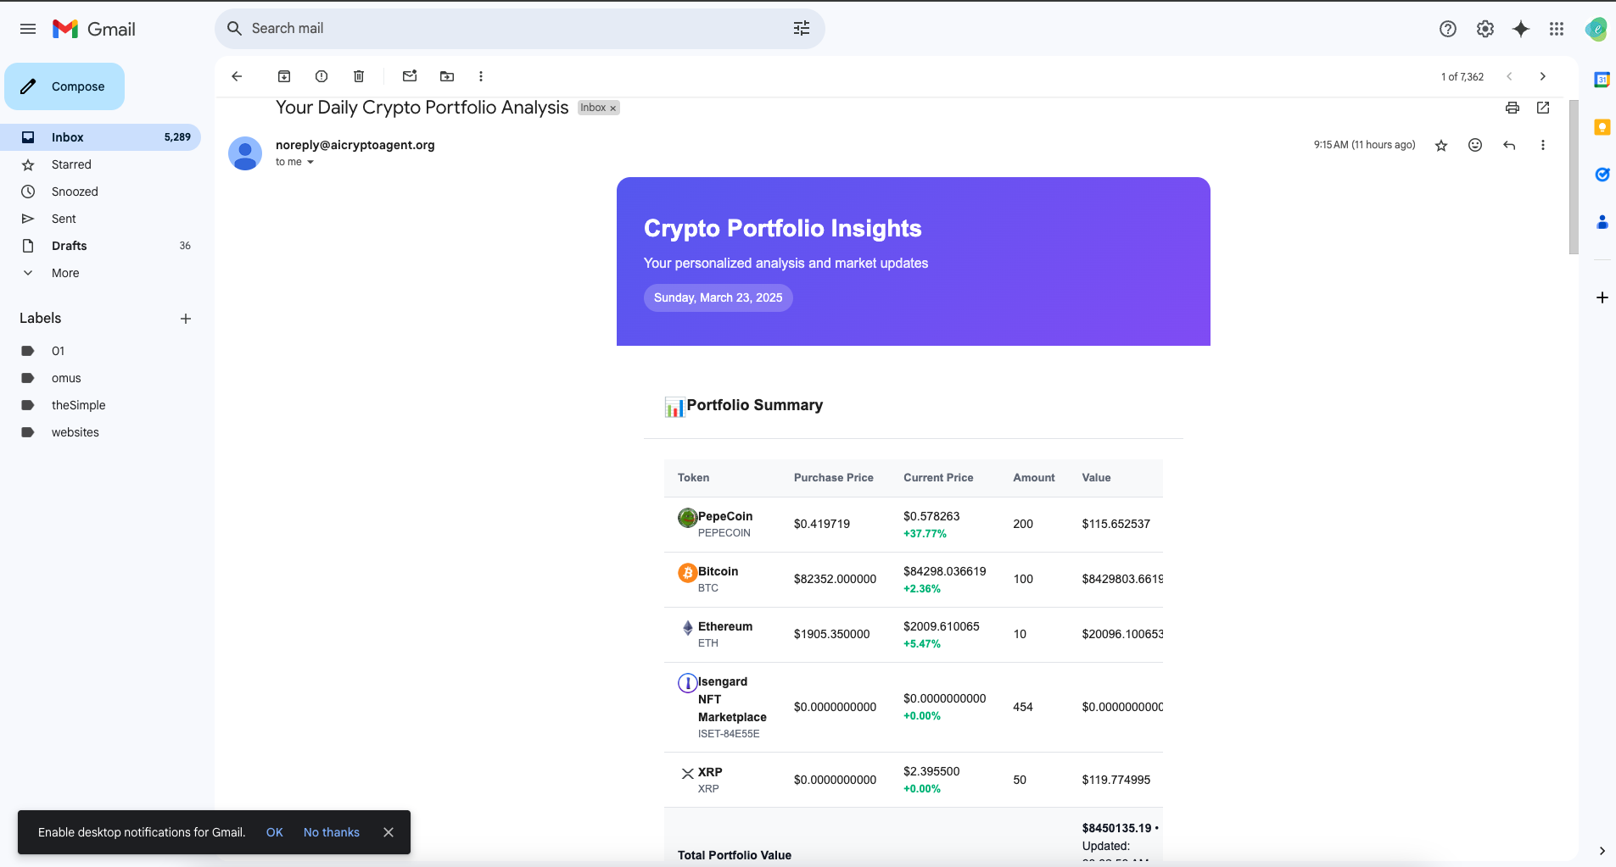
Task: Click the Search mail field
Action: click(519, 29)
